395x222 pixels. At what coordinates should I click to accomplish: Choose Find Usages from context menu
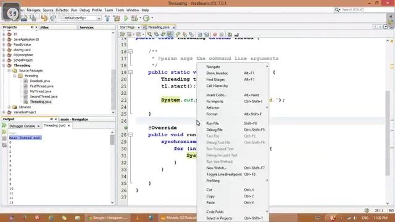(233, 80)
